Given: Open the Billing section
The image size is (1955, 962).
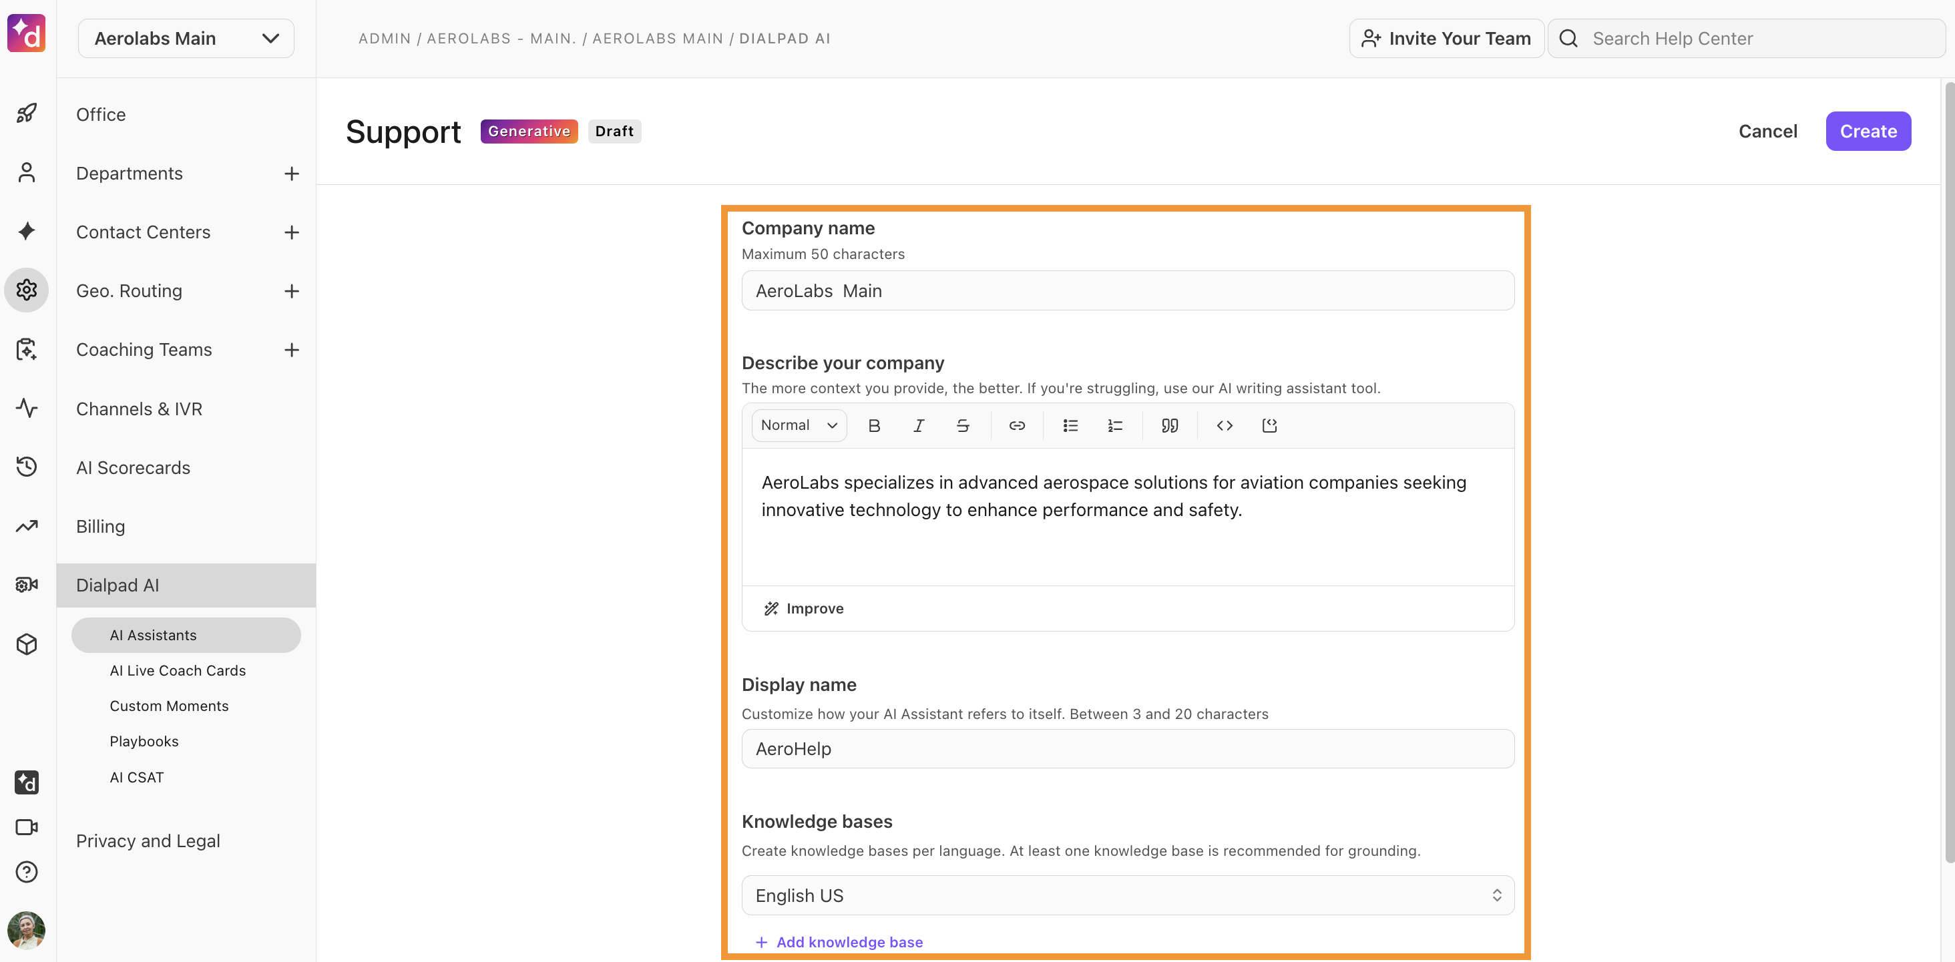Looking at the screenshot, I should (x=100, y=527).
